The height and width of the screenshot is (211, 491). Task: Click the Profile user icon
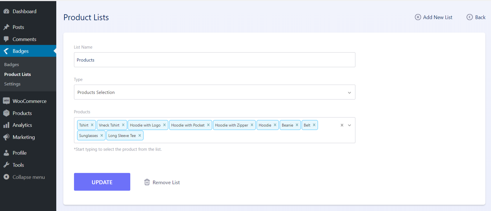(x=6, y=153)
